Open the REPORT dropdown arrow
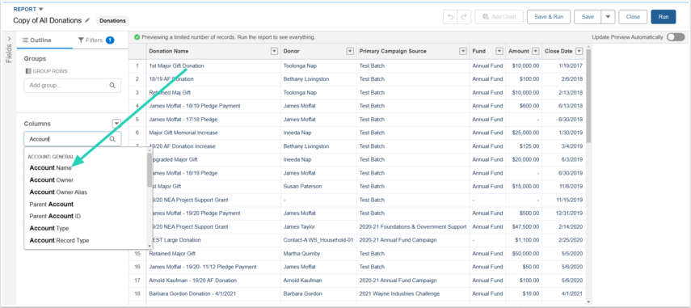 click(x=41, y=9)
